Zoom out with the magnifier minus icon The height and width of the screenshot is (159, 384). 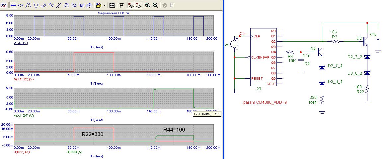tap(155, 5)
